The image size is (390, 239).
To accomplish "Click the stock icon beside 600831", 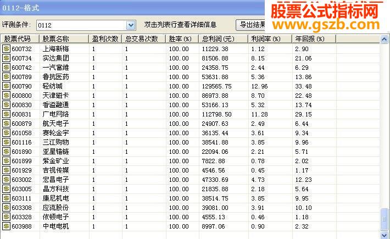I will point(6,114).
